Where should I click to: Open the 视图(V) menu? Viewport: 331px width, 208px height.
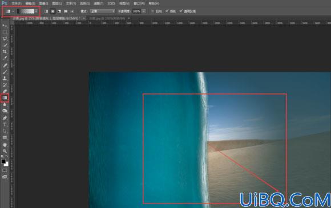point(124,3)
